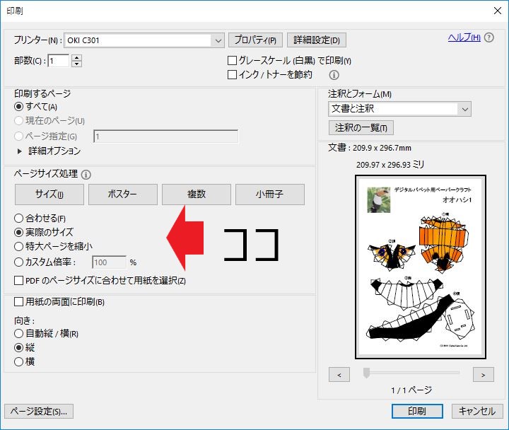The width and height of the screenshot is (509, 430).
Task: Choose 自動縦/横 orientation option
Action: click(x=19, y=333)
